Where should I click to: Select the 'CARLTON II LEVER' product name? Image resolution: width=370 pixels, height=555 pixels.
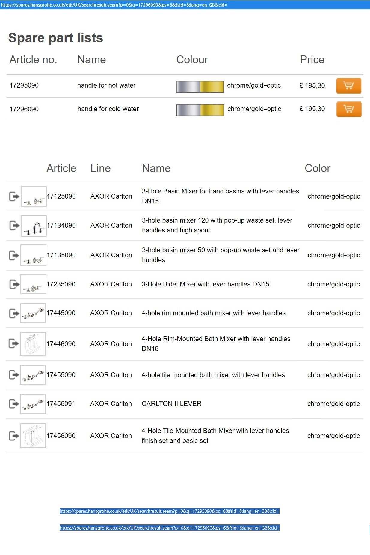[171, 404]
